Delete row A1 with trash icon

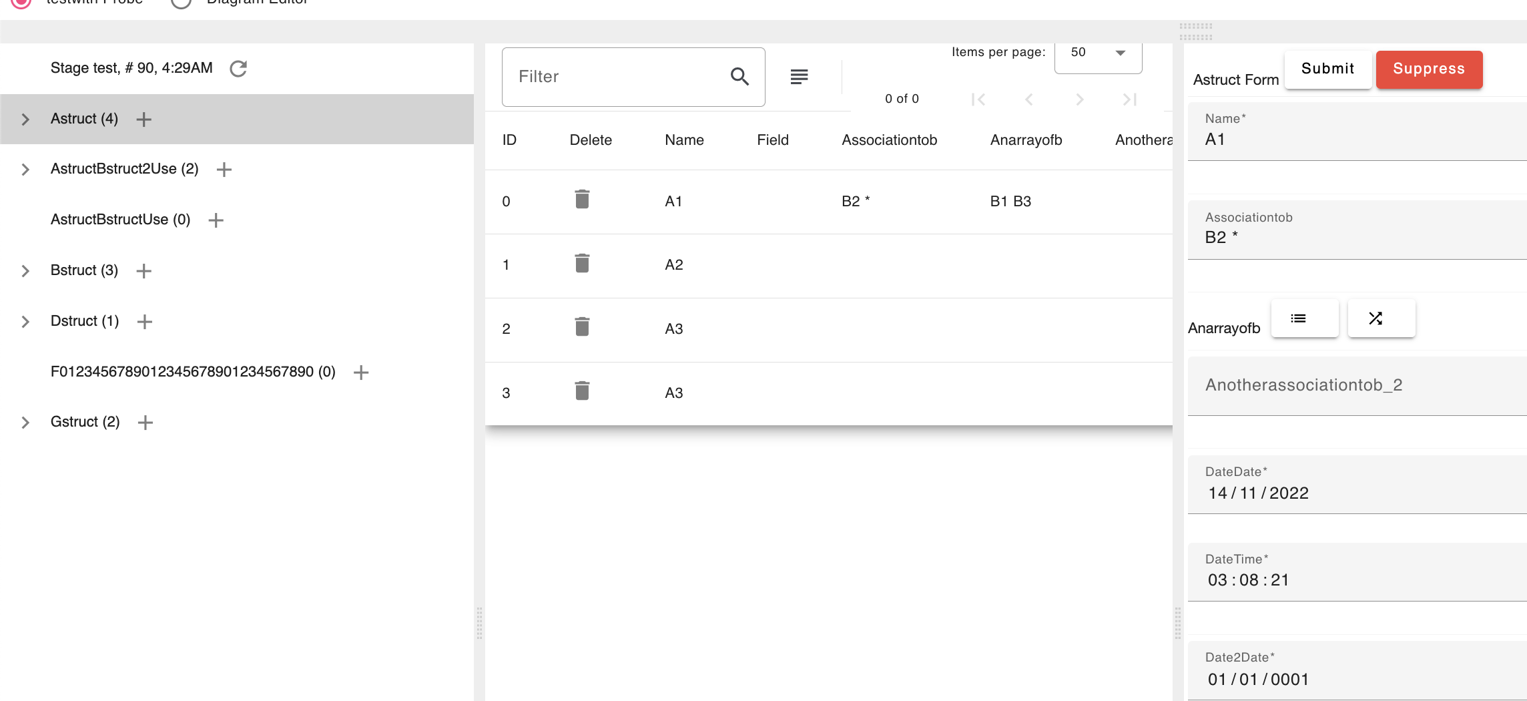pyautogui.click(x=582, y=199)
